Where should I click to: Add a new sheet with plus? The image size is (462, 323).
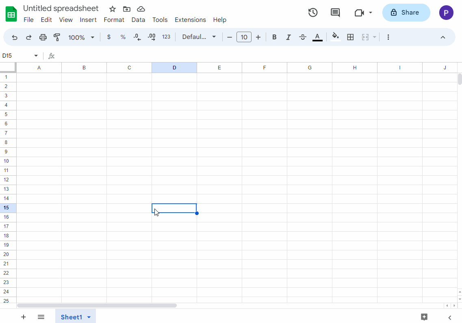pyautogui.click(x=24, y=317)
